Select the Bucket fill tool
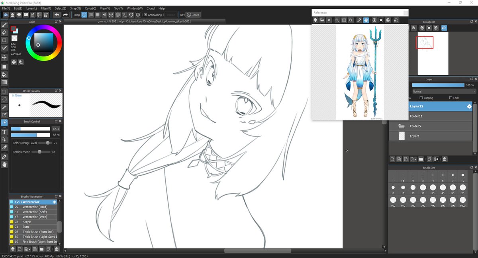 click(x=4, y=74)
